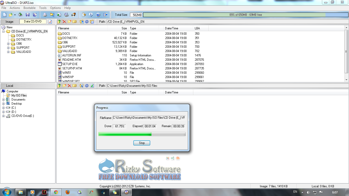Open Google Chrome from the taskbar
Viewport: 349px width, 196px height.
[x=56, y=192]
